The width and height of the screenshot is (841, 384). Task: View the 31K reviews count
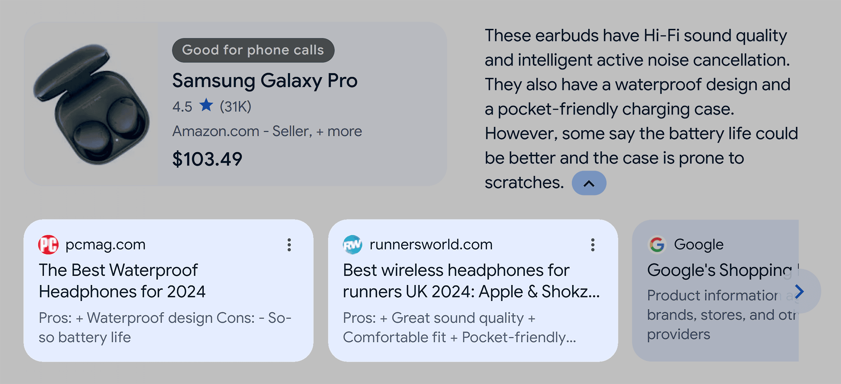235,107
